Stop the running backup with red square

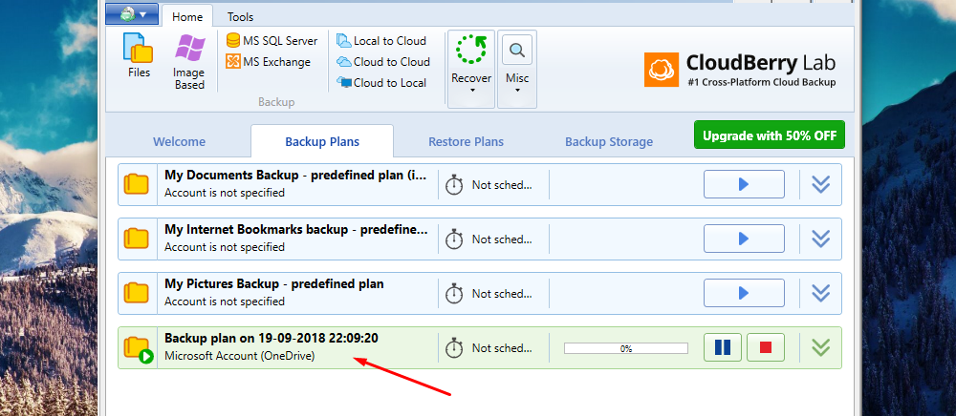[x=766, y=347]
